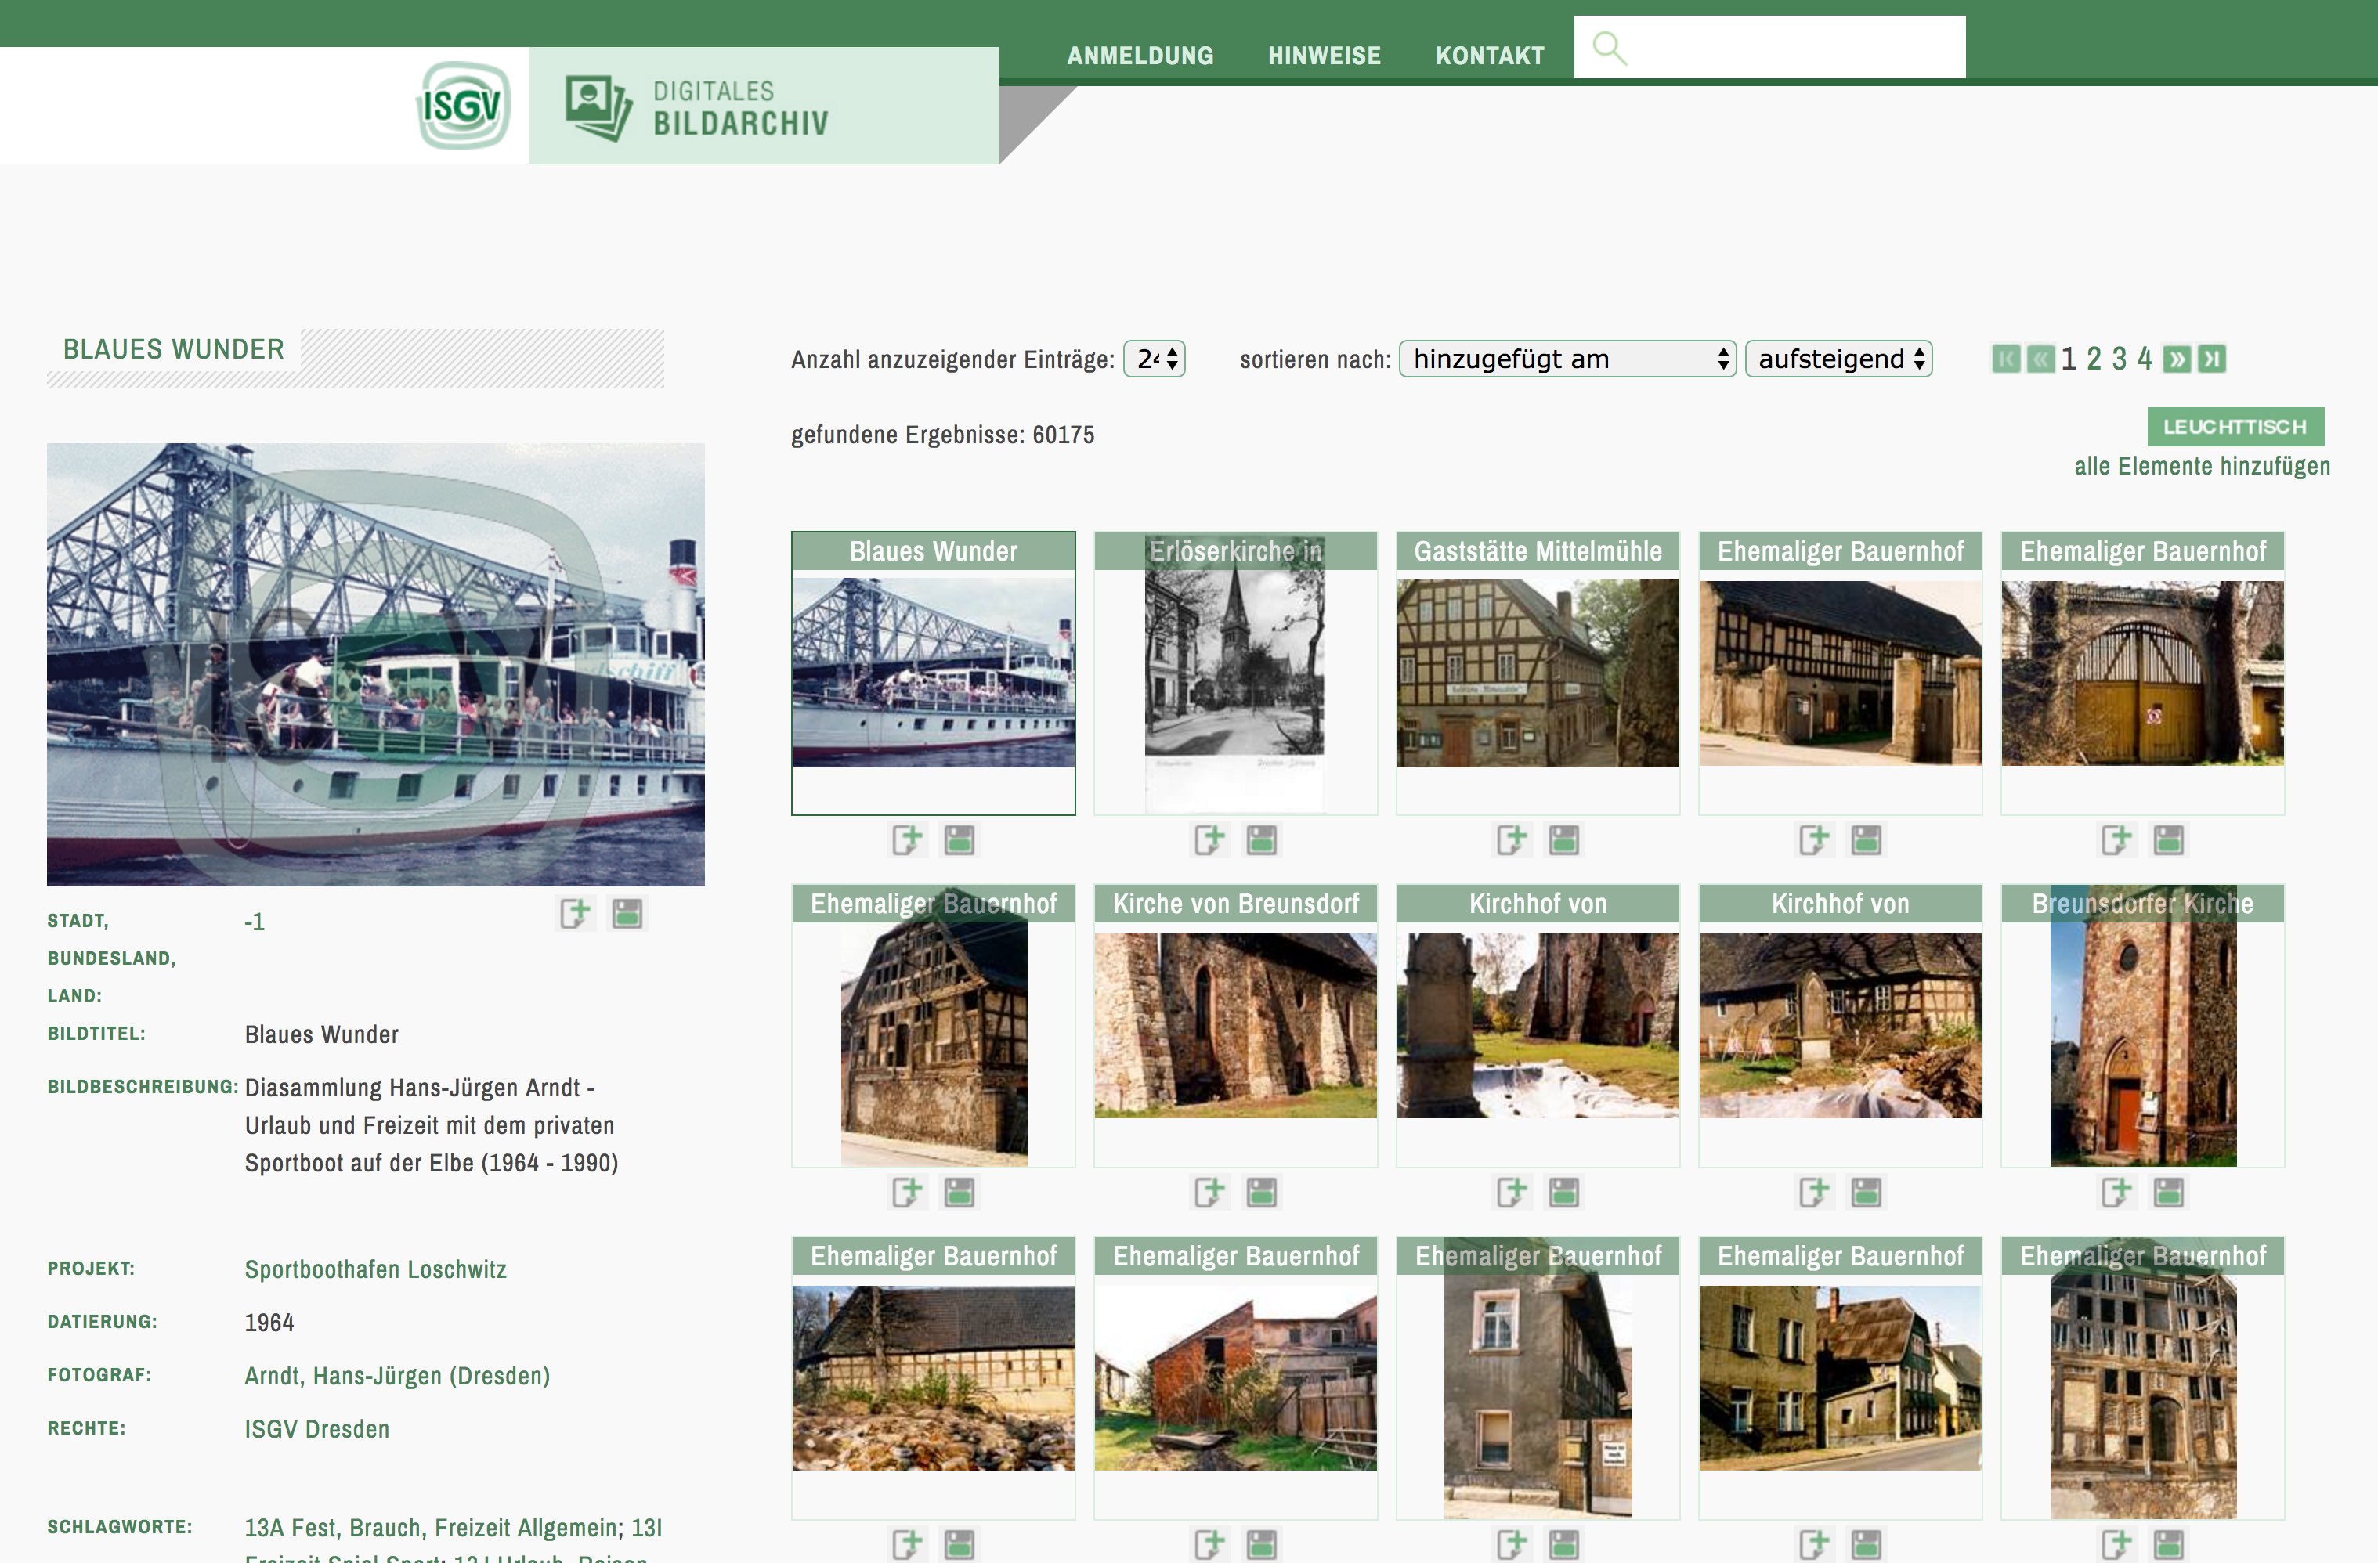Open the entries count dropdown
This screenshot has width=2378, height=1563.
tap(1154, 359)
